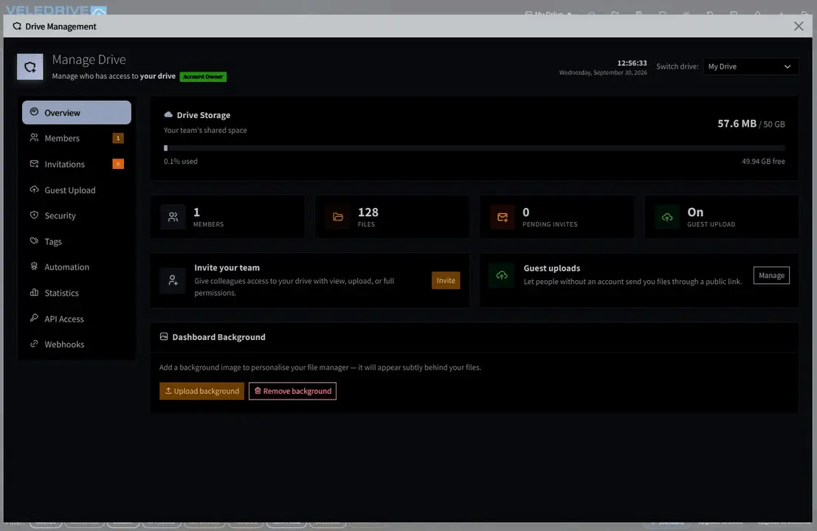This screenshot has width=817, height=531.
Task: Click the Invite your team heading
Action: click(x=227, y=268)
